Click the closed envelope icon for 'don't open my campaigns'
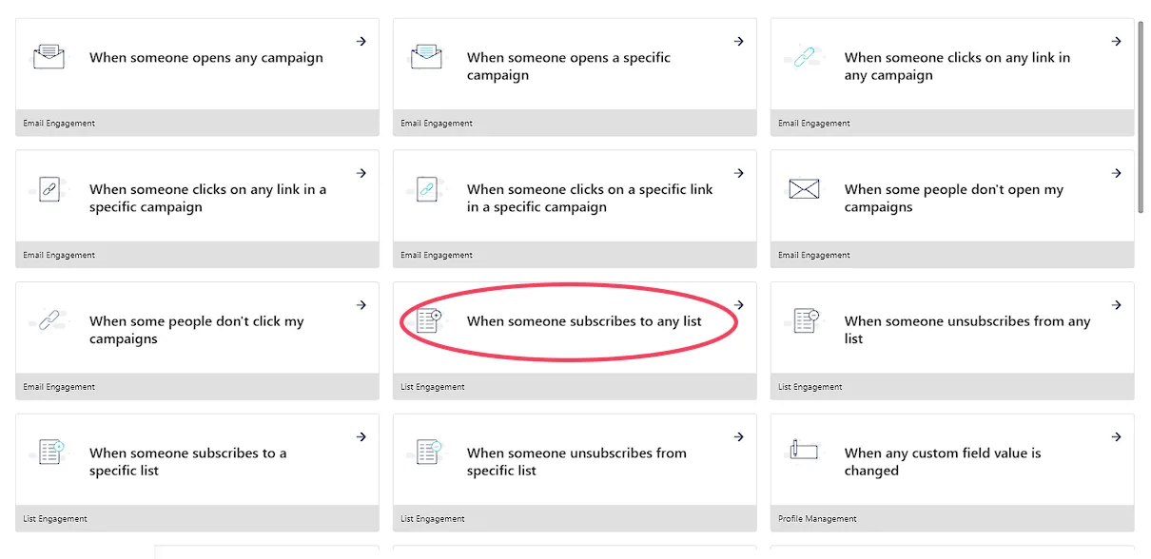Screen dimensions: 1151x559 [x=804, y=189]
